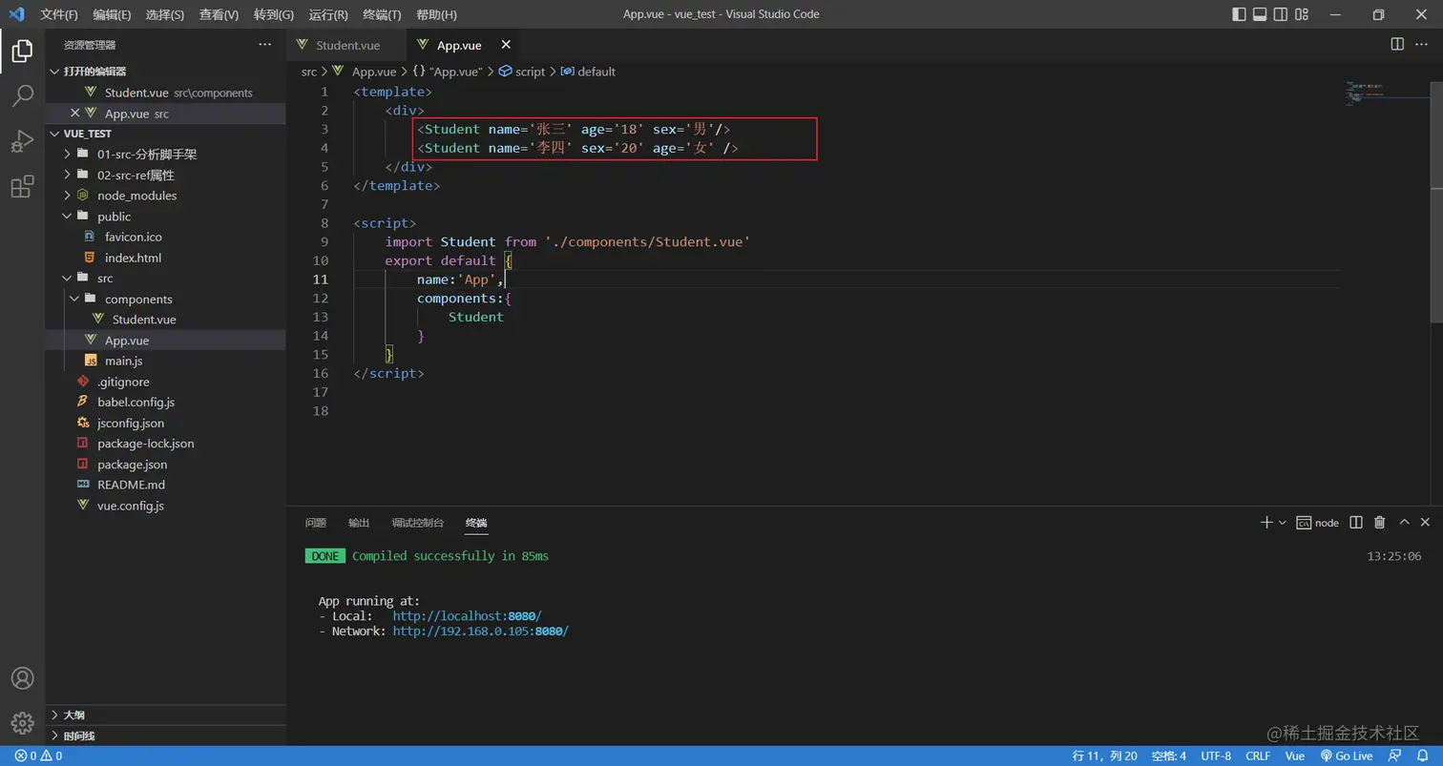Screen dimensions: 1443x766
Task: Open Explorer panel more actions ellipsis
Action: 264,44
